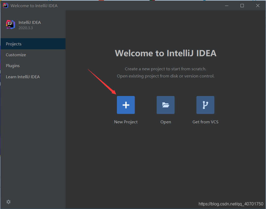This screenshot has height=209, width=266.
Task: Click the Get from VCS branch icon
Action: (x=205, y=105)
